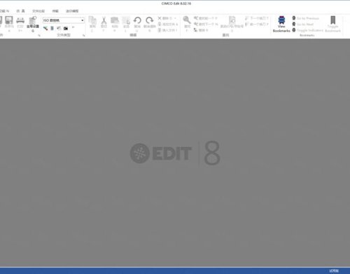Click Toggle Indicators
This screenshot has height=274, width=350.
(x=308, y=30)
